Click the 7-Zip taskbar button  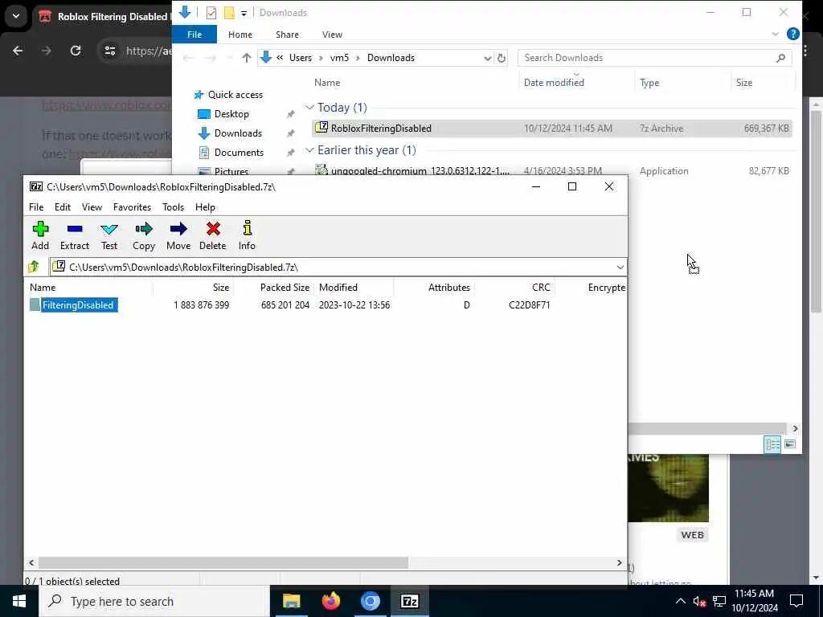click(409, 601)
